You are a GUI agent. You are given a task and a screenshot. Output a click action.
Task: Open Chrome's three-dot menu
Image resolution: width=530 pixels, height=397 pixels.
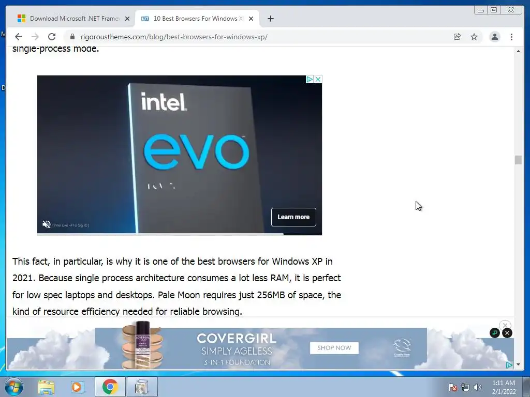coord(511,37)
